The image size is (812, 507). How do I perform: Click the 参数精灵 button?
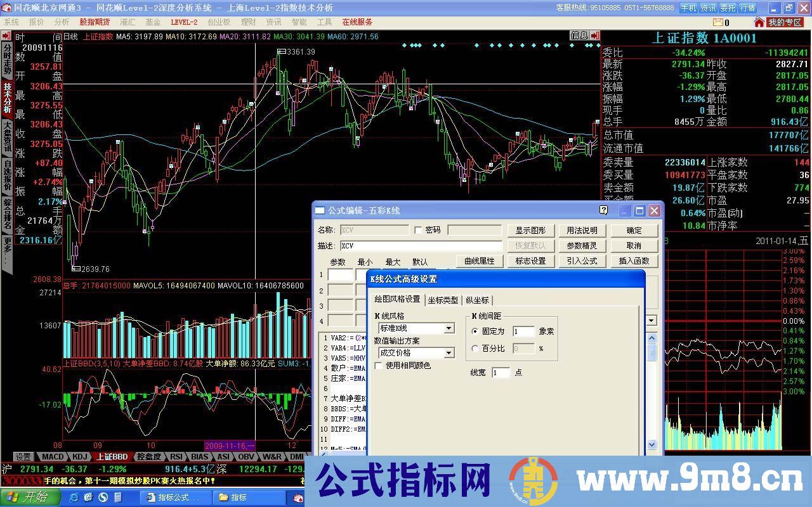[x=582, y=245]
